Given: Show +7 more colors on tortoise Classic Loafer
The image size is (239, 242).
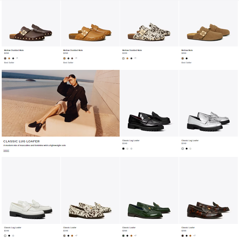Looking at the screenshot, I should click(194, 236).
